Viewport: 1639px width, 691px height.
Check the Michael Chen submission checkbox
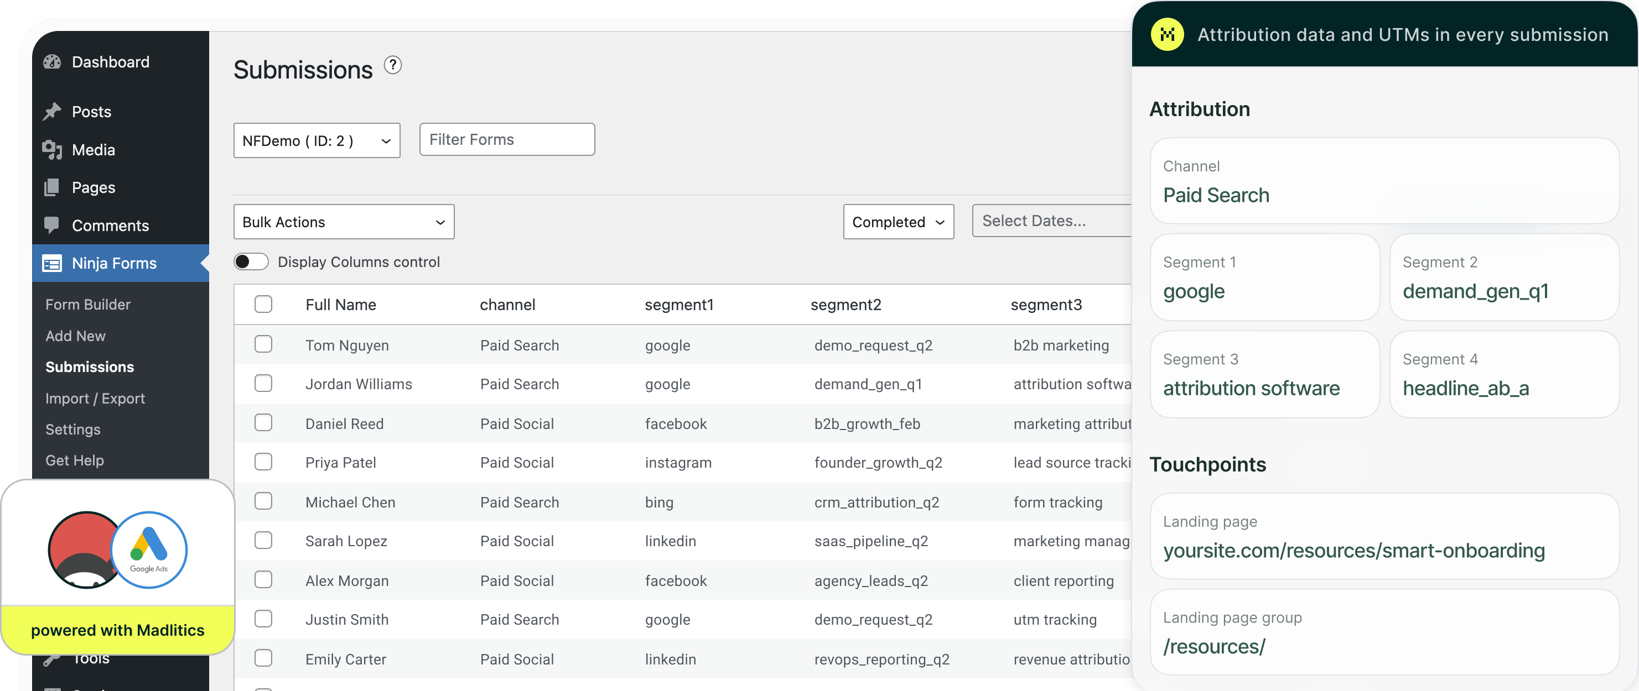coord(263,501)
